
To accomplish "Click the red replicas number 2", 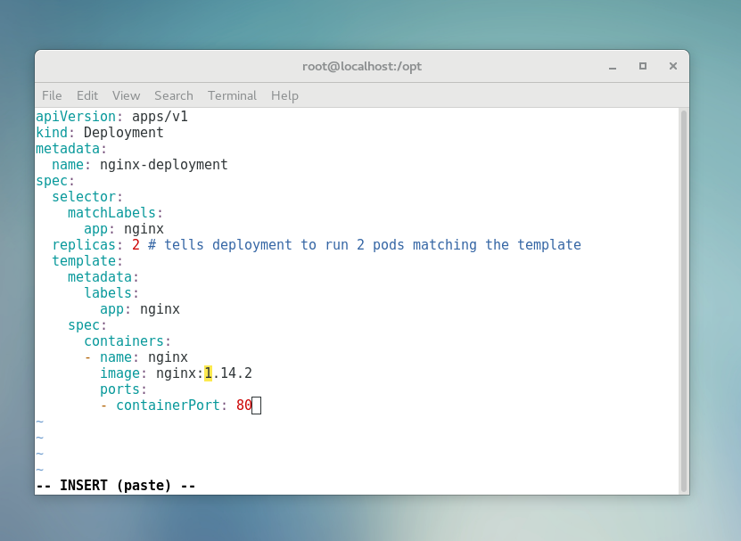I will (136, 245).
